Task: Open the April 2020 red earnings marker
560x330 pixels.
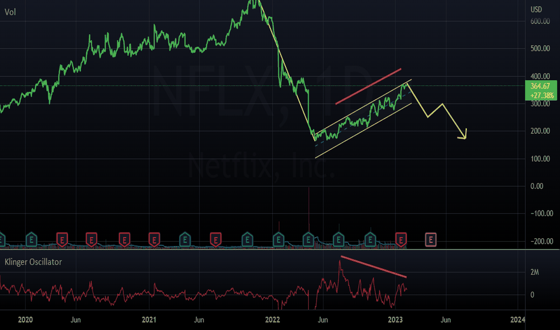Action: (62, 240)
